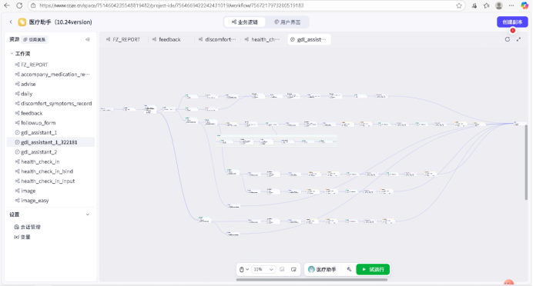
Task: Toggle the minimap icon in canvas toolbar
Action: [x=293, y=269]
